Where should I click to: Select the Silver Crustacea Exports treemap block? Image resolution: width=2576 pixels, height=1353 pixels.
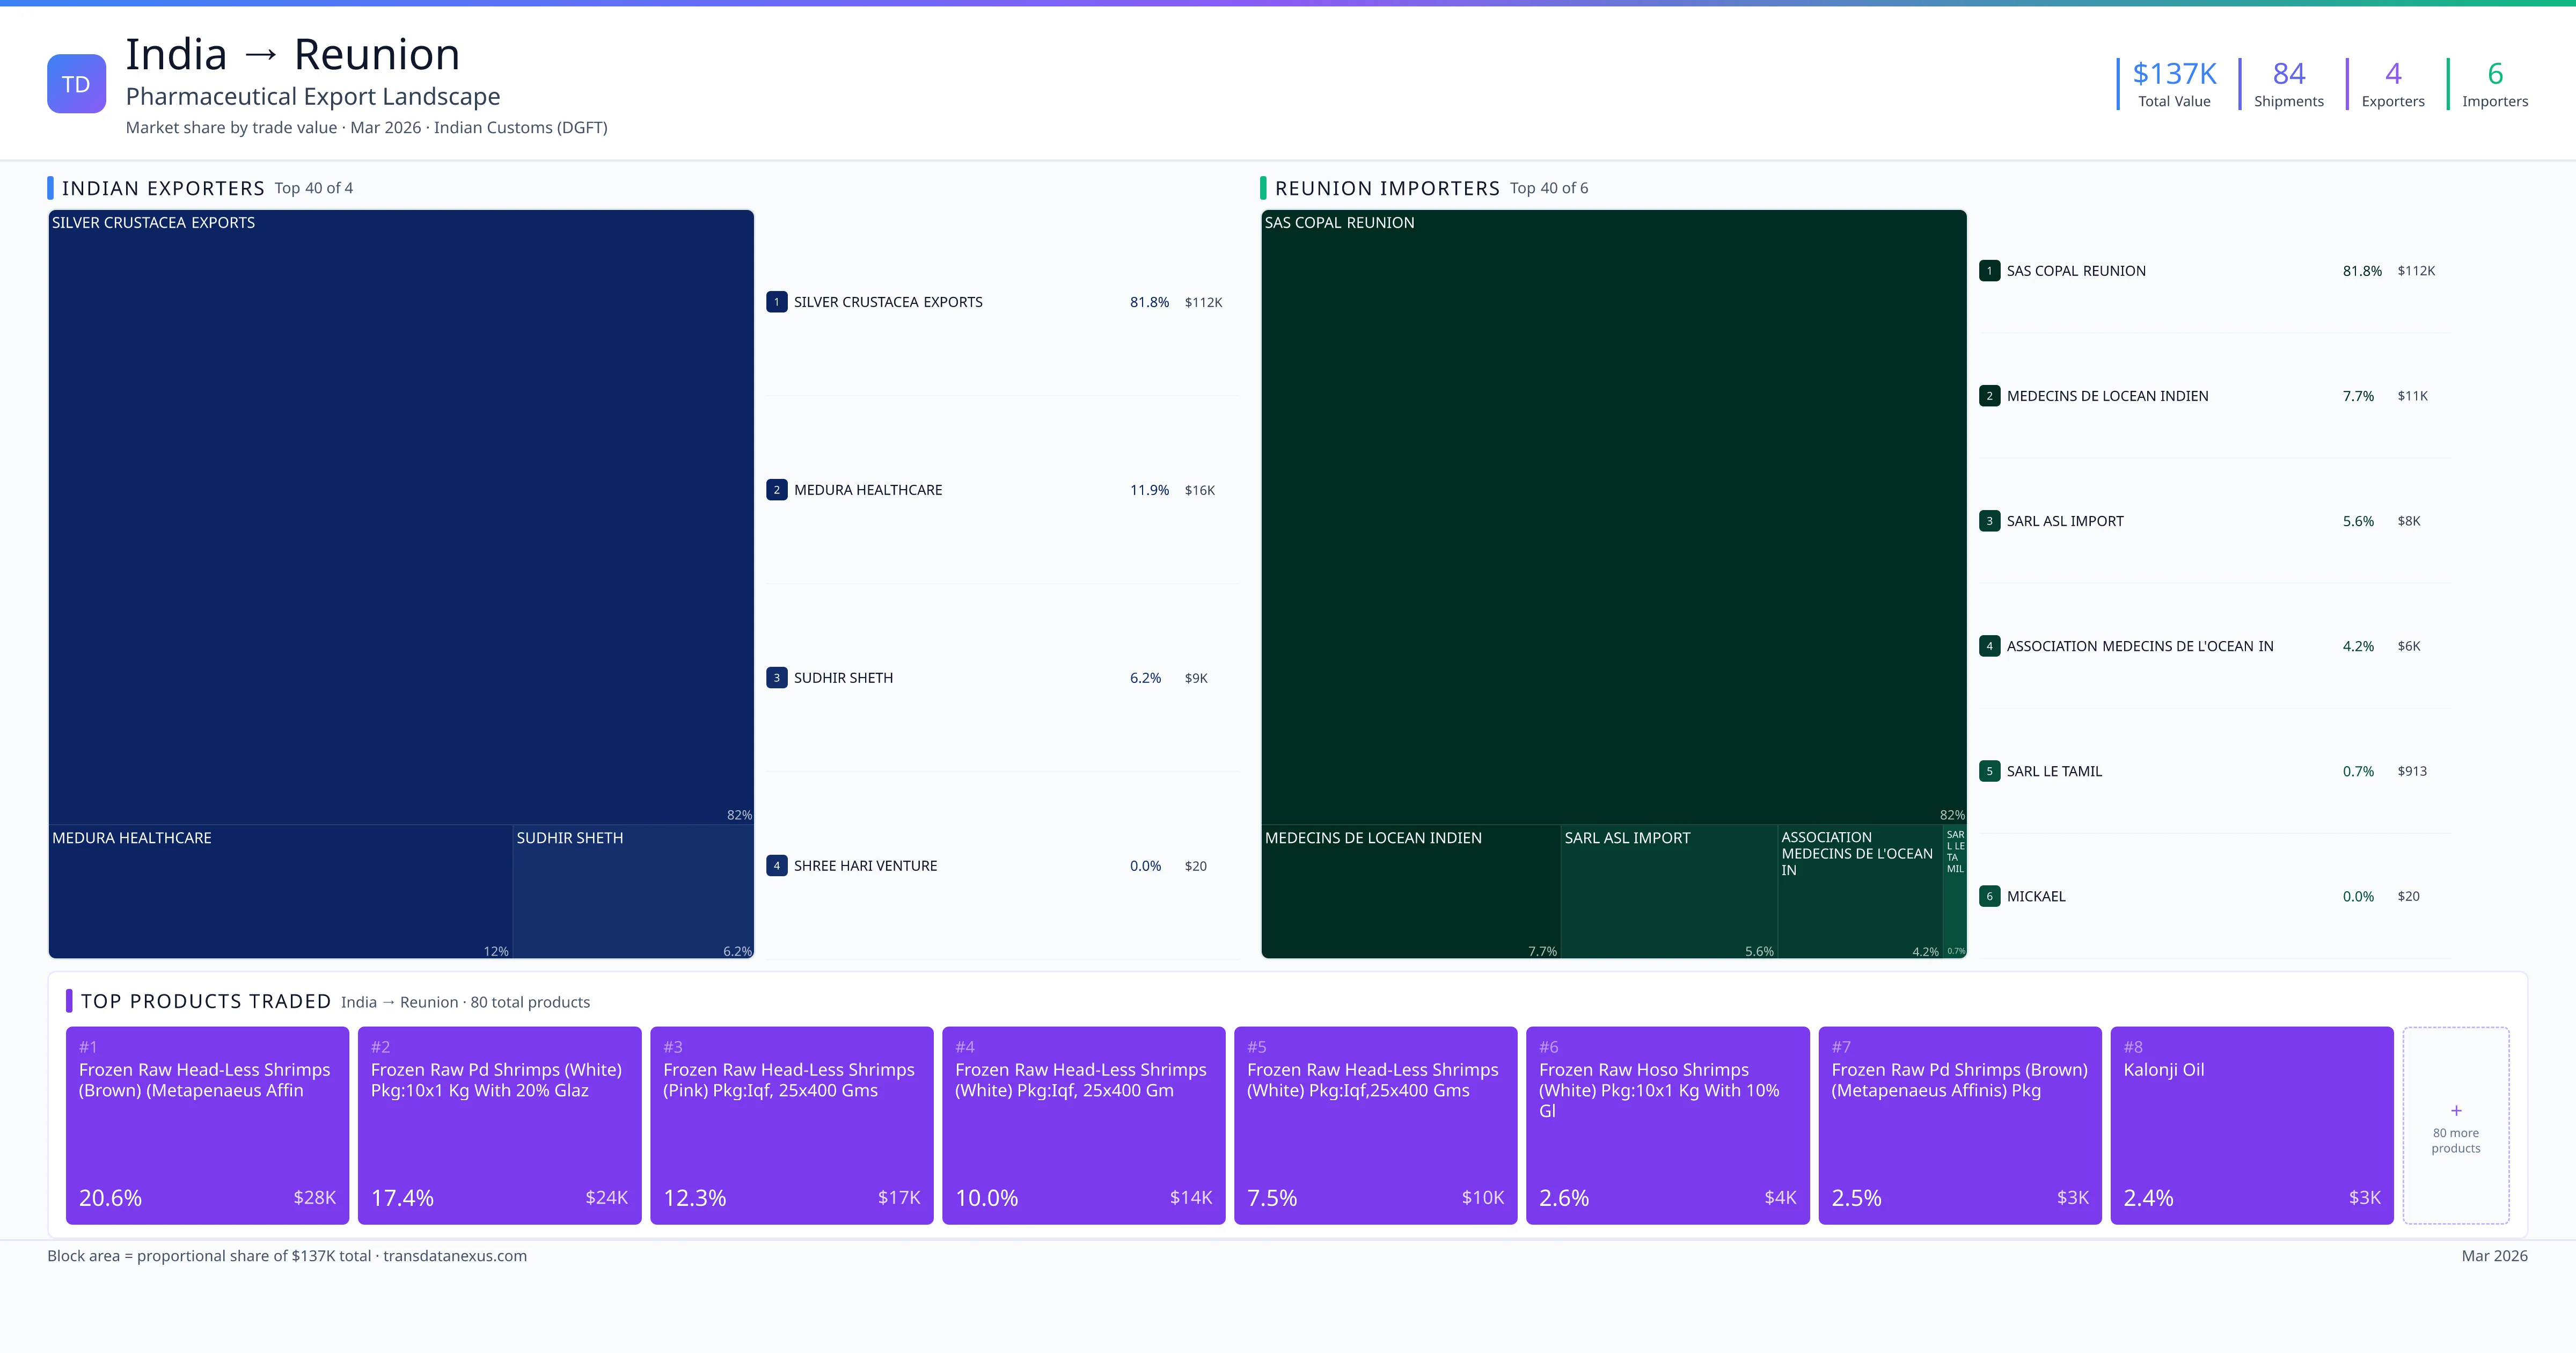tap(400, 515)
